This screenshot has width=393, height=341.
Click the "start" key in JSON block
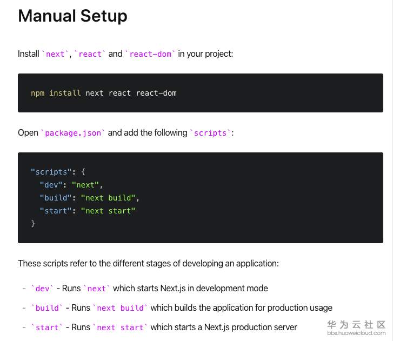pos(56,211)
